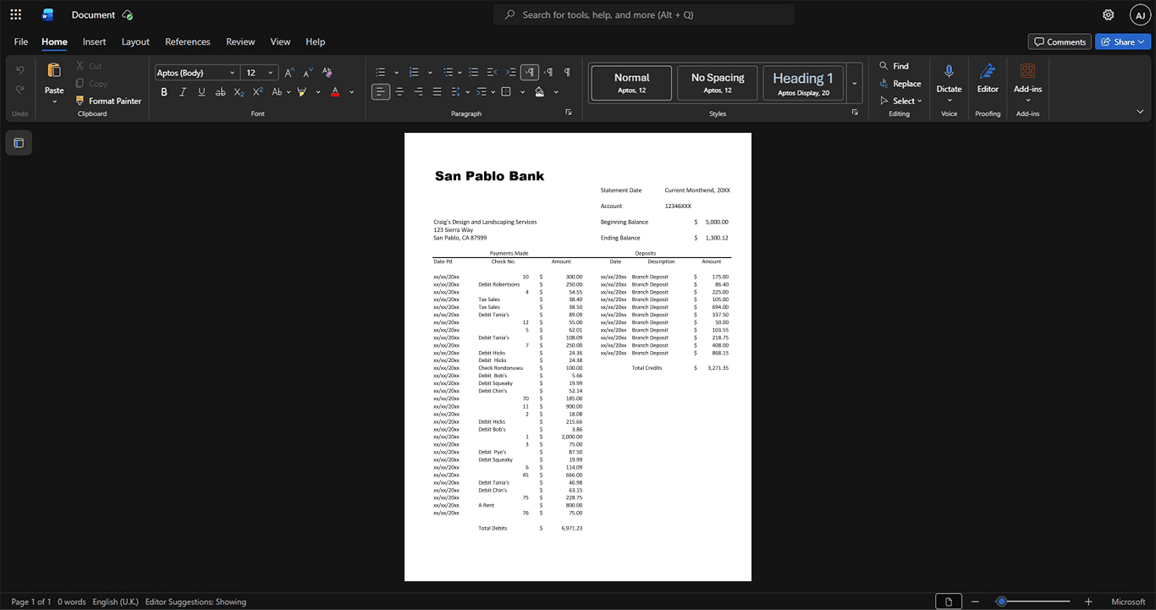Click the line spacing icon
This screenshot has width=1156, height=610.
point(455,91)
